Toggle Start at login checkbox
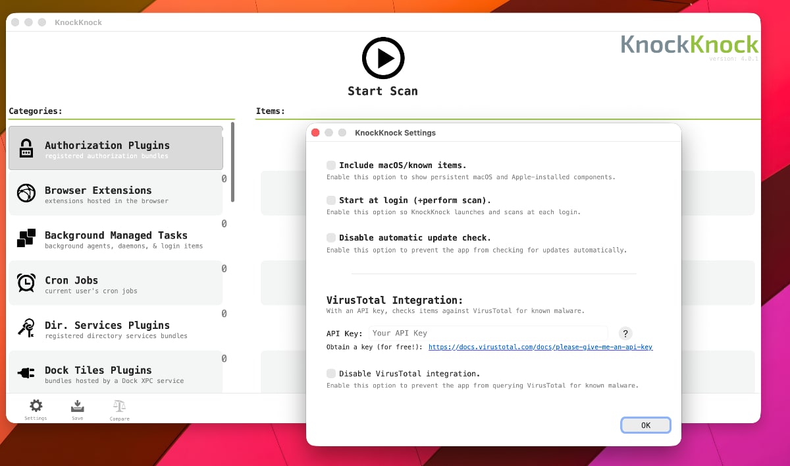 (331, 200)
